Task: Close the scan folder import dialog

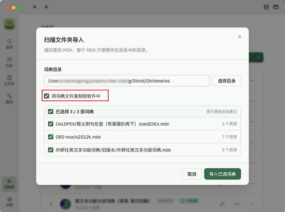Action: (240, 37)
